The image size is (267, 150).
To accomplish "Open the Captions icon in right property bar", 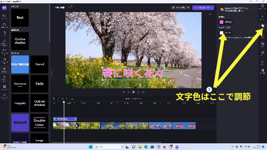I will click(262, 7).
